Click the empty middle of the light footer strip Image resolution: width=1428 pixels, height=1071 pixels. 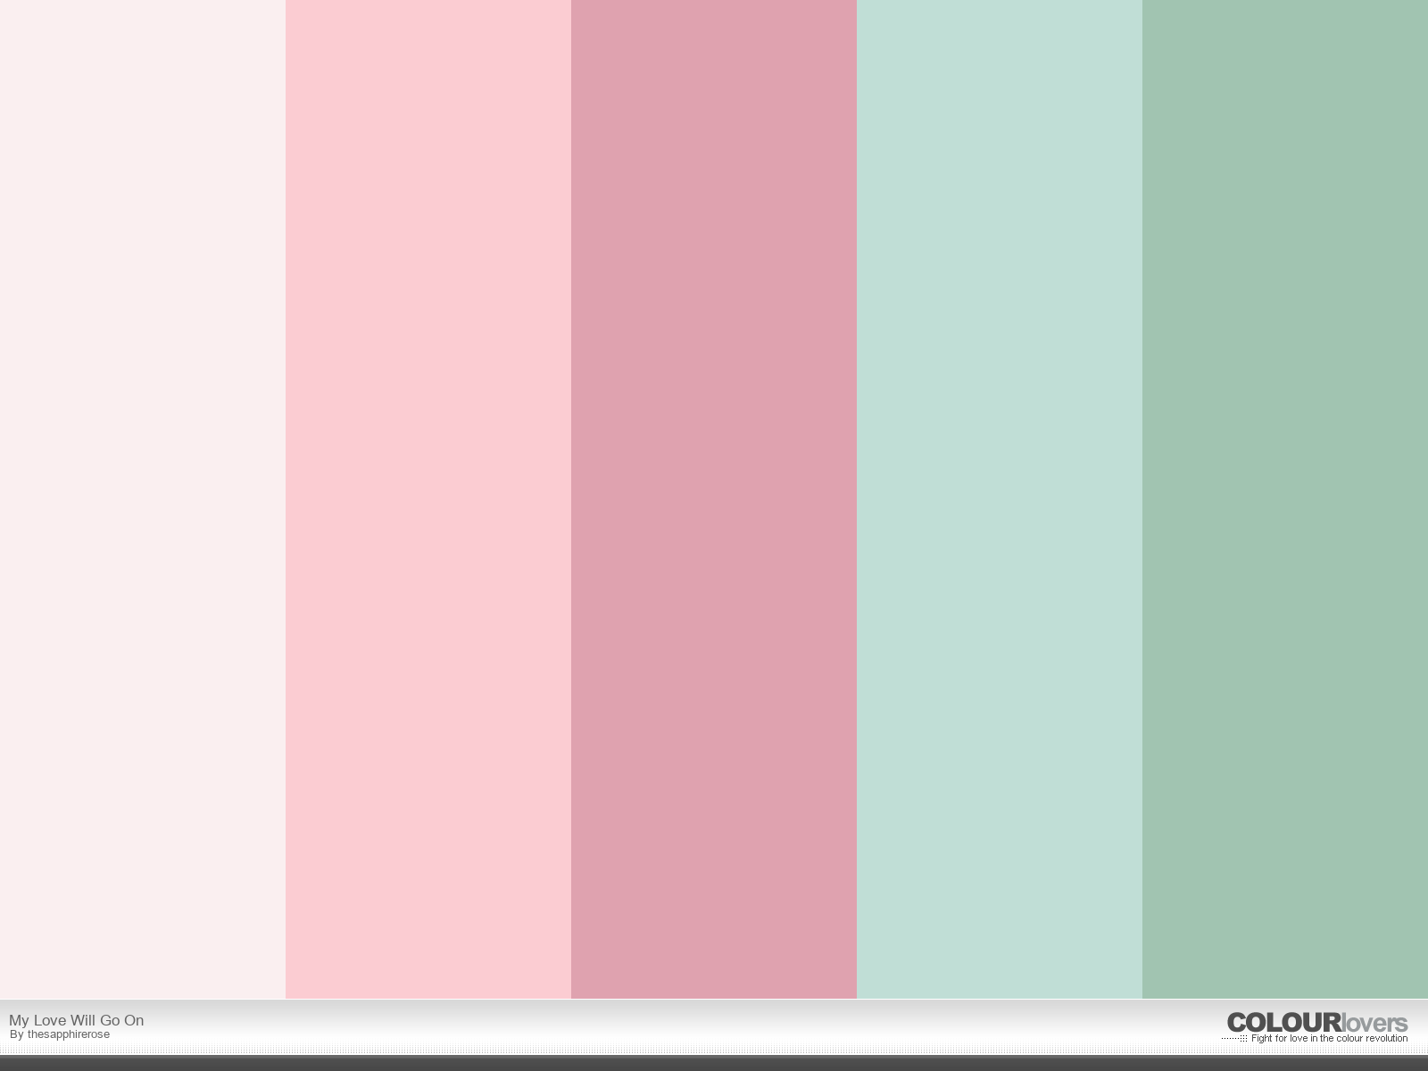tap(714, 1026)
